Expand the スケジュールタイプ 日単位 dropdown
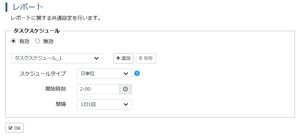 [104, 74]
